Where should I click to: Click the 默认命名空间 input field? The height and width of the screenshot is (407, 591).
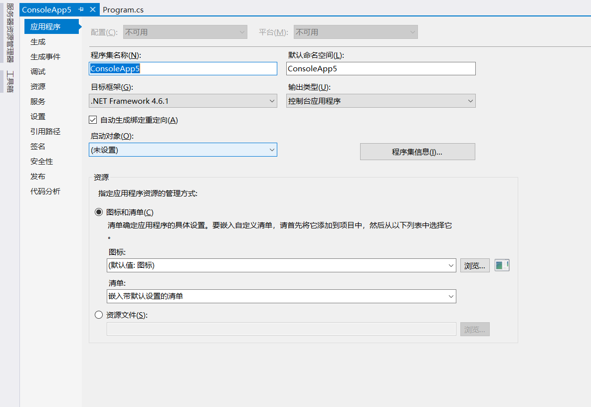pyautogui.click(x=381, y=69)
